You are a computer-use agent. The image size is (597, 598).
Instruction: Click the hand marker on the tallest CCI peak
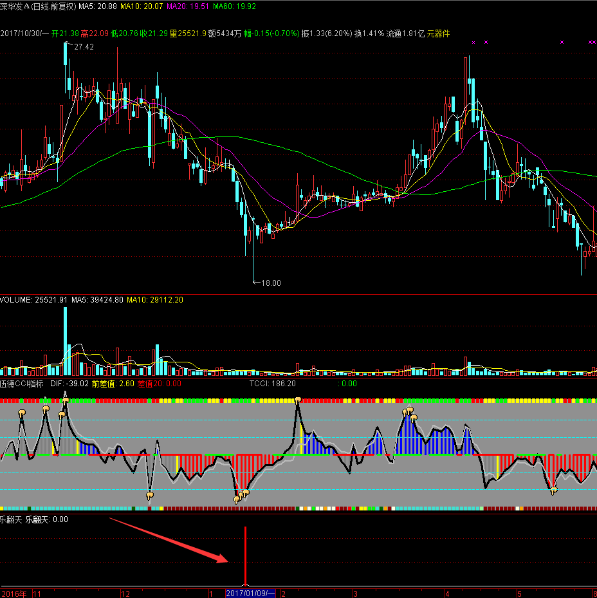coord(298,400)
